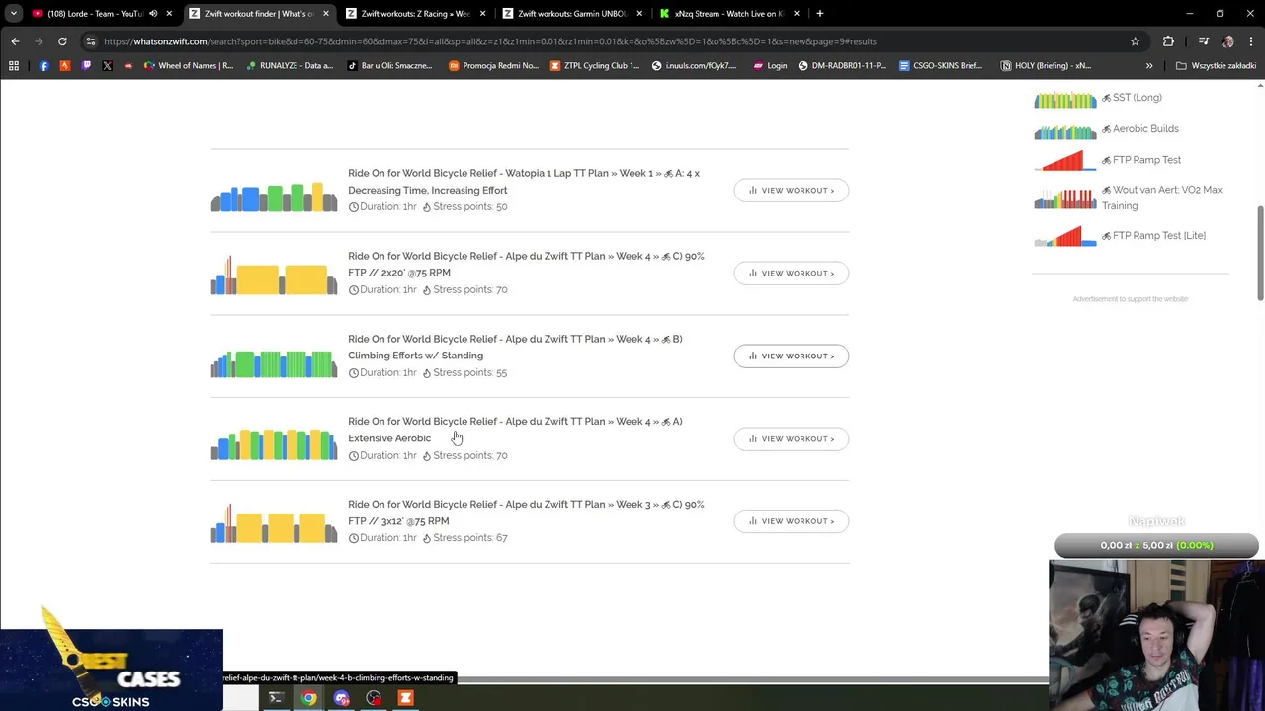Screen dimensions: 1265x711
Task: Go back with the browser back arrow
Action: tap(15, 41)
